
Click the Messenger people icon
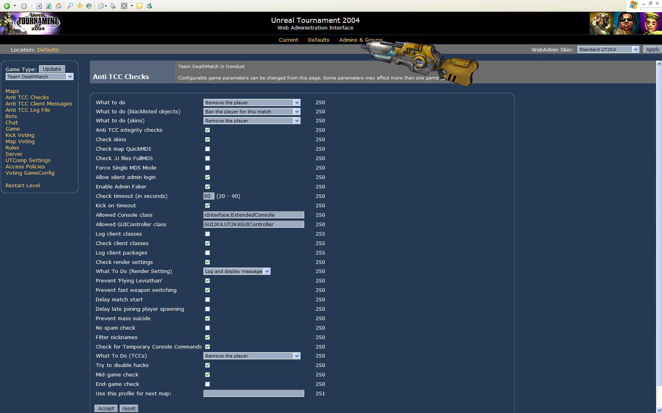tap(149, 6)
